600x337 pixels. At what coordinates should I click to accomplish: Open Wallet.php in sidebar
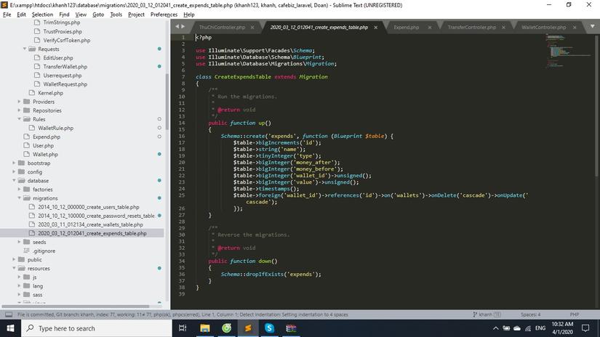point(45,155)
